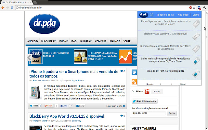The width and height of the screenshot is (208, 130).
Task: Select the 'Todos os posts' tab
Action: tap(165, 15)
